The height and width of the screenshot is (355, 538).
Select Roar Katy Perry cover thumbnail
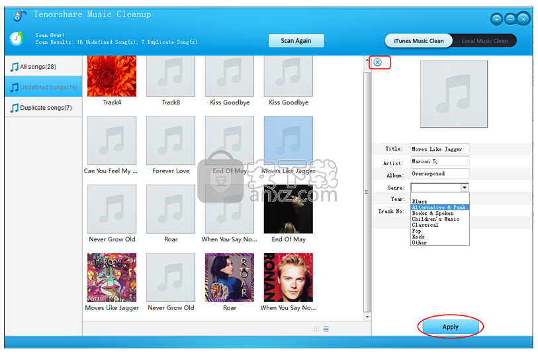pos(230,278)
